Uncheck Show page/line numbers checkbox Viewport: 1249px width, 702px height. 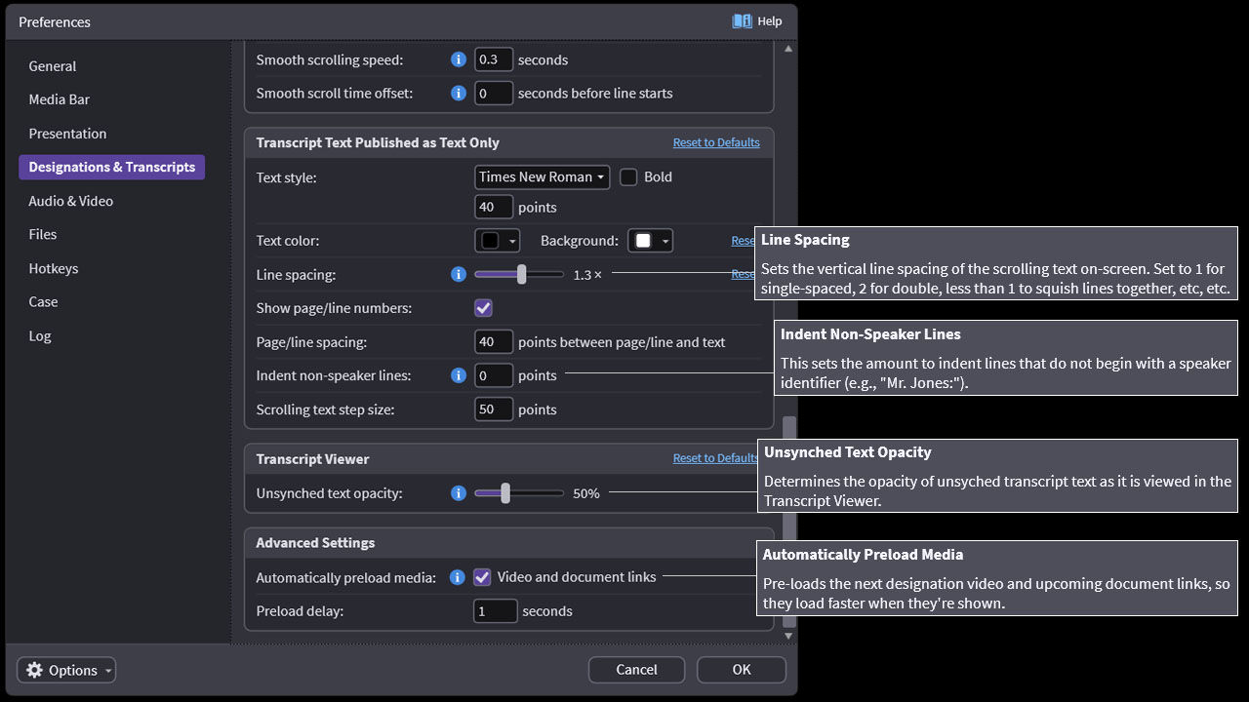click(x=483, y=308)
